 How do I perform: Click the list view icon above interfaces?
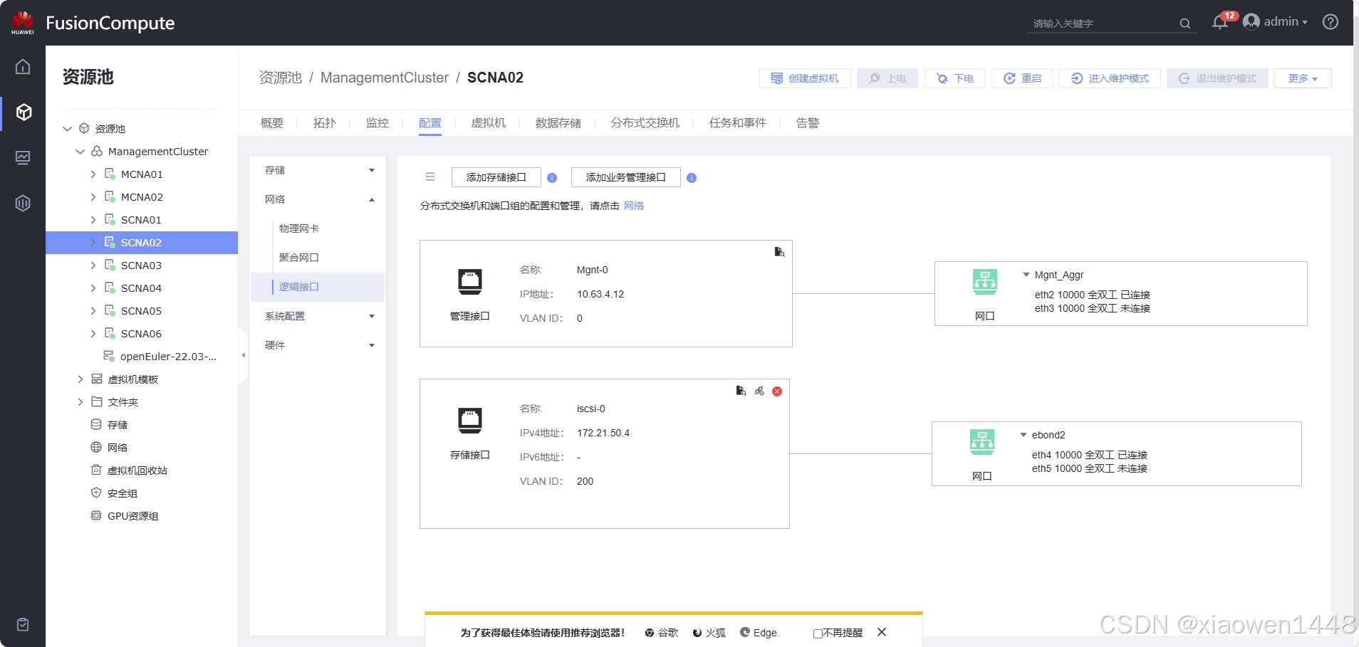click(x=430, y=177)
